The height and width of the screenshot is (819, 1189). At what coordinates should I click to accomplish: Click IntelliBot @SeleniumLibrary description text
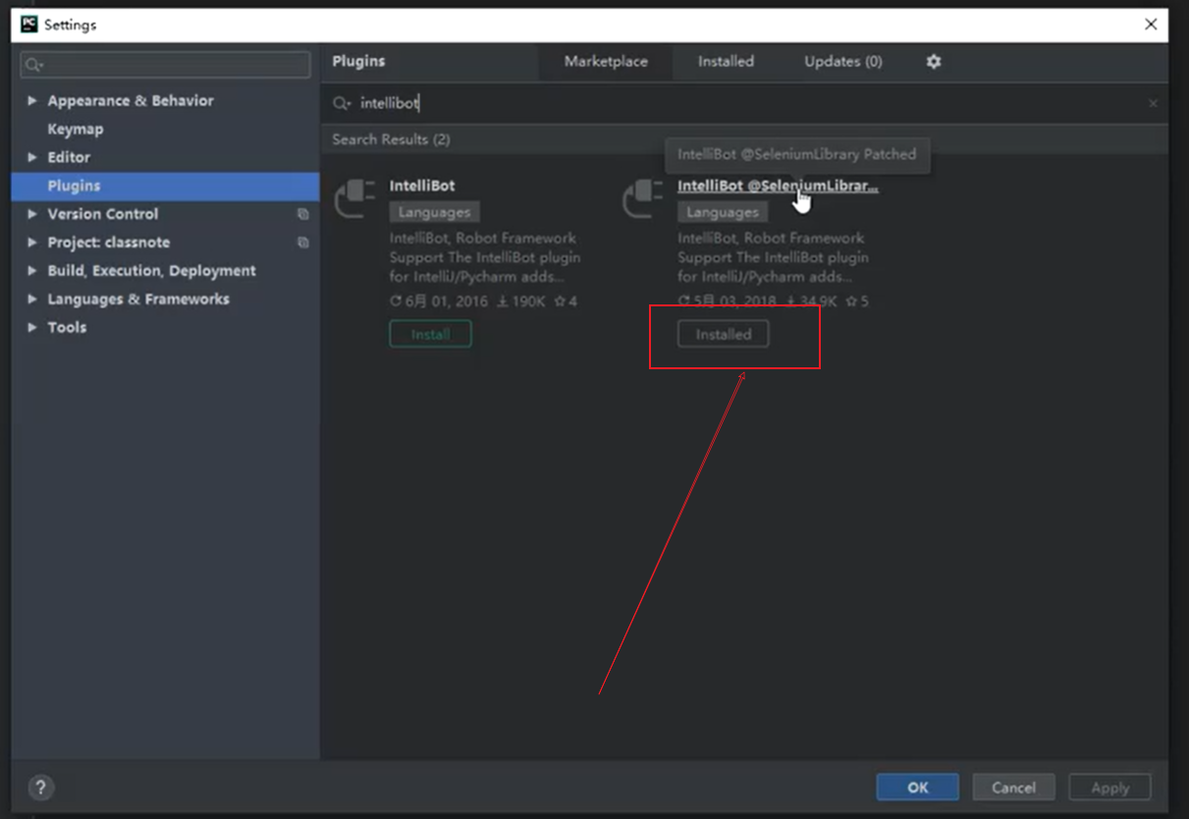point(774,257)
